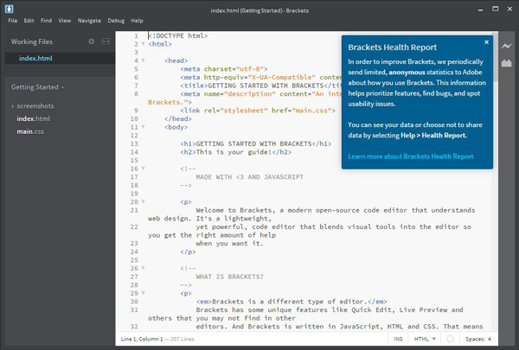The height and width of the screenshot is (350, 519).
Task: Open the Help menu
Action: click(137, 21)
